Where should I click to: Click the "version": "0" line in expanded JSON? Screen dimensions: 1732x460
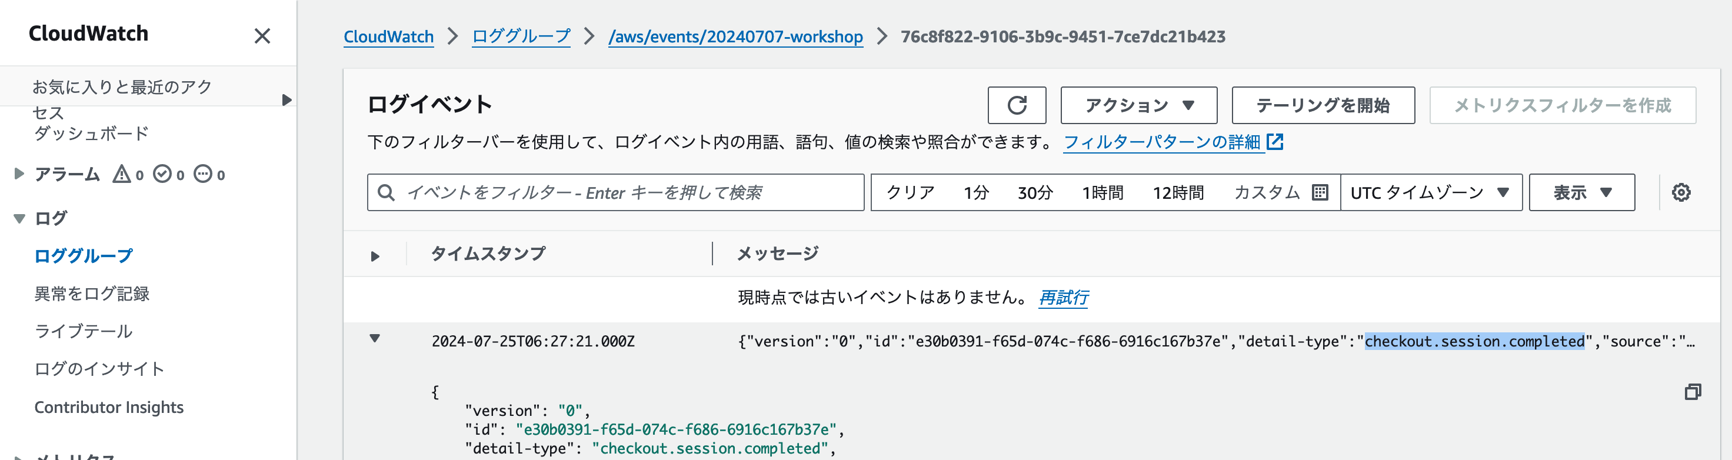click(527, 410)
